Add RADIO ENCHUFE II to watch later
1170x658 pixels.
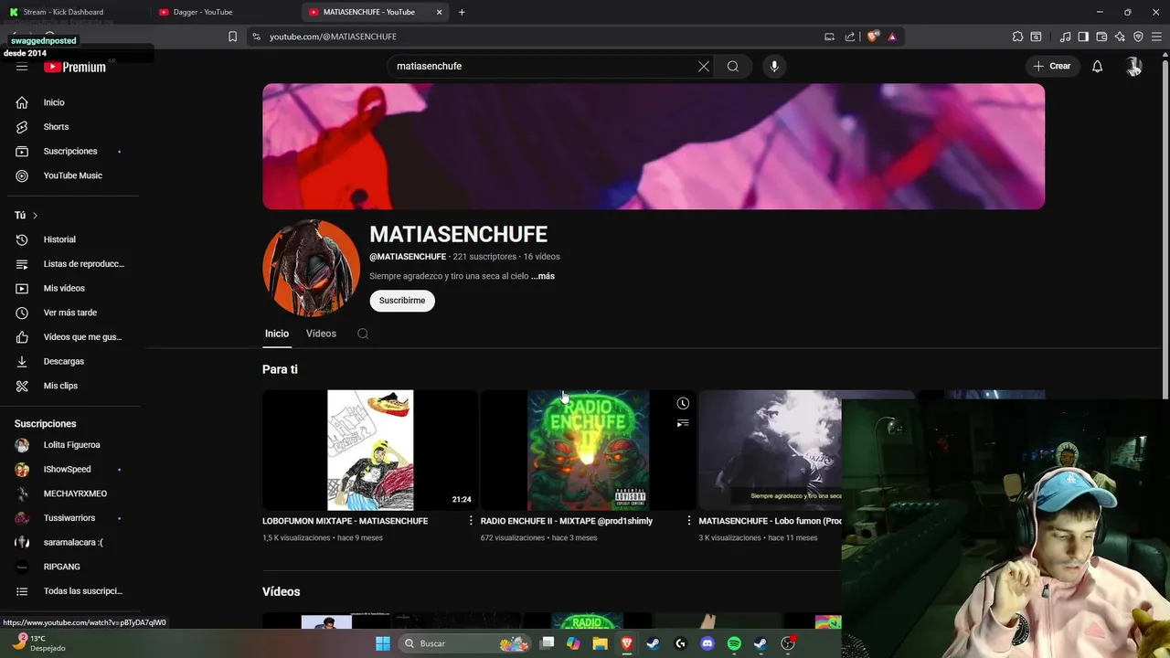pos(683,403)
